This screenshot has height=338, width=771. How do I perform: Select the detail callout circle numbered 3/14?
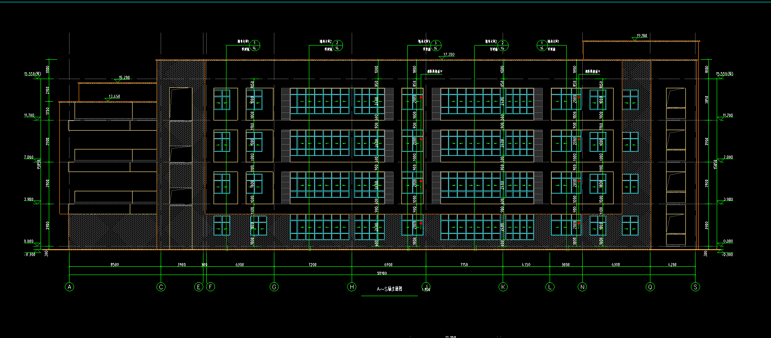[436, 46]
